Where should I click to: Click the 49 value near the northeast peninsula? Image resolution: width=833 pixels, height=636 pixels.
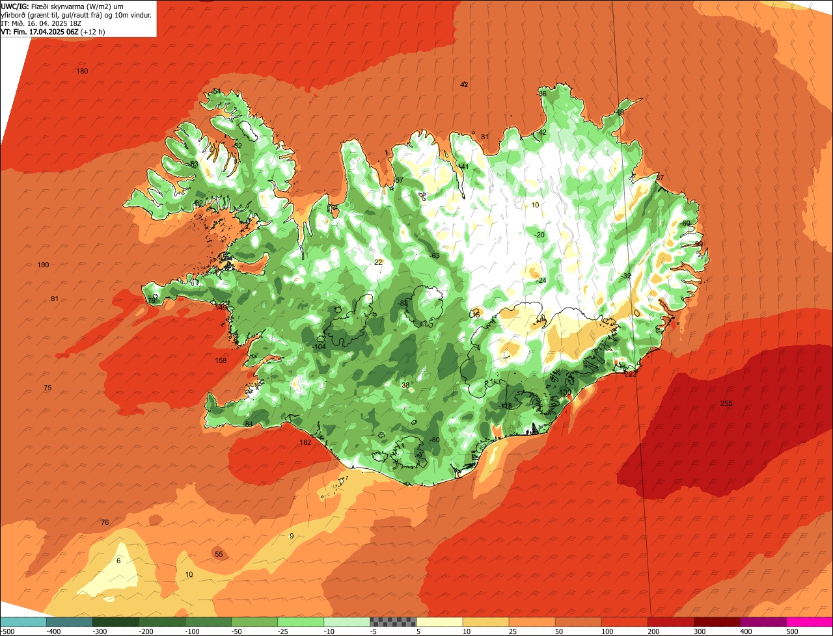tap(620, 112)
